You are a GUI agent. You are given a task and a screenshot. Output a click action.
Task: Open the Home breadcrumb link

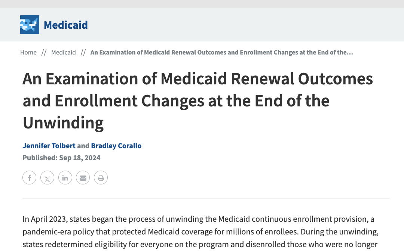(28, 52)
